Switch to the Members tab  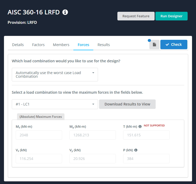pyautogui.click(x=61, y=45)
